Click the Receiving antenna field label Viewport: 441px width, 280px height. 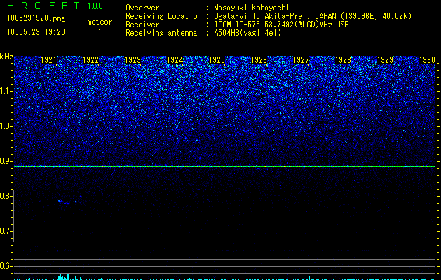coord(161,33)
